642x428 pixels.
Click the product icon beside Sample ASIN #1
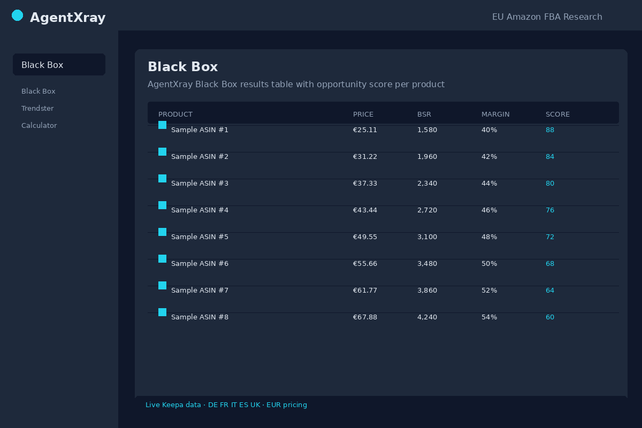(162, 125)
